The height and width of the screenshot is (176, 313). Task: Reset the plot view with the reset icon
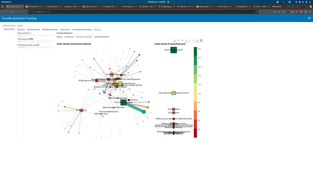coord(193,40)
